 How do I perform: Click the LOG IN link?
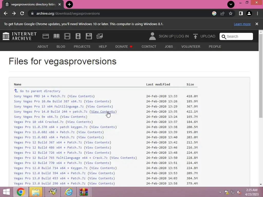(x=183, y=36)
